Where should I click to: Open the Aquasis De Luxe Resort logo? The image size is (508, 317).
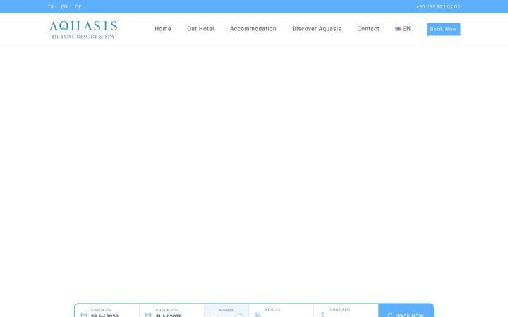83,30
